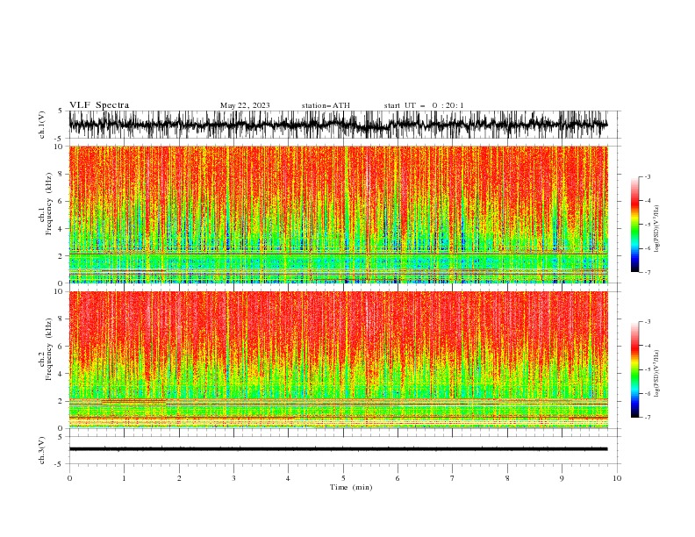Viewport: 695px width, 537px height.
Task: Select the "ch.3(V)" axis label
Action: click(42, 450)
